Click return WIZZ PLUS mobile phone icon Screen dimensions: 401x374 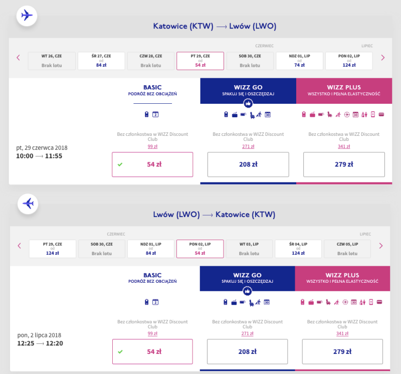tap(371, 302)
